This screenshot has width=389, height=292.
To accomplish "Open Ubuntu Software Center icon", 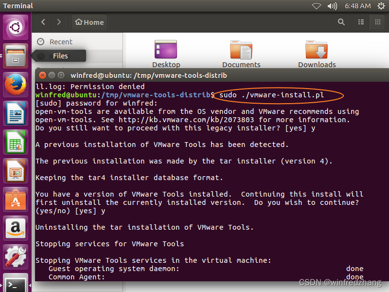I will (16, 200).
